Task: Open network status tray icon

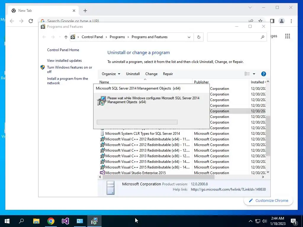Action: point(258,221)
